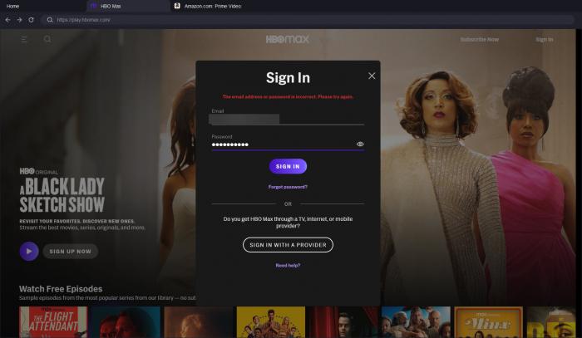
Task: Click SIGN IN WITH A PROVIDER
Action: 288,245
